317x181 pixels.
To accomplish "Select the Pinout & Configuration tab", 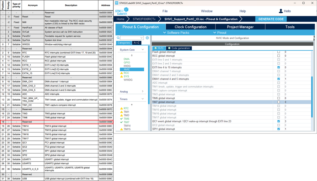I will coord(141,27).
